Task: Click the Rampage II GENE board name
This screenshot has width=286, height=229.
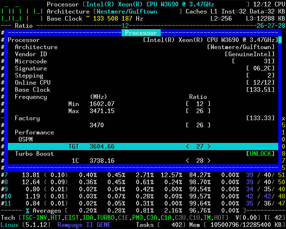Action: pyautogui.click(x=84, y=225)
